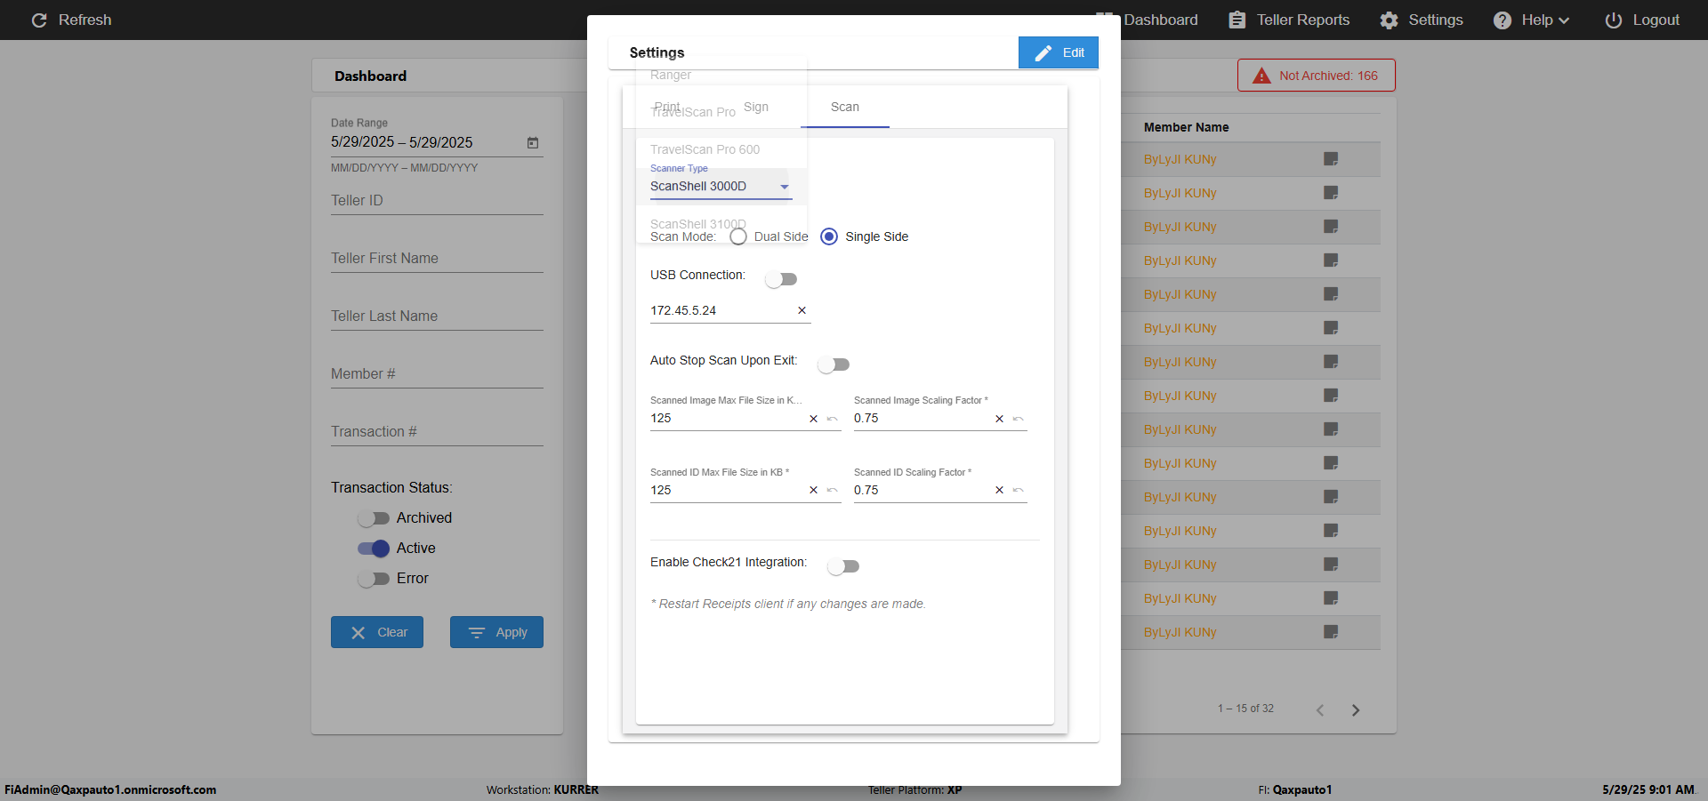Click the restart Receipts client note
The height and width of the screenshot is (801, 1708).
coord(788,604)
